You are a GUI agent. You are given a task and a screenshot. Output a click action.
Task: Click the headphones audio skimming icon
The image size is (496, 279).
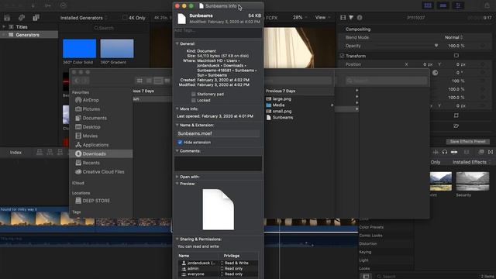pos(444,152)
